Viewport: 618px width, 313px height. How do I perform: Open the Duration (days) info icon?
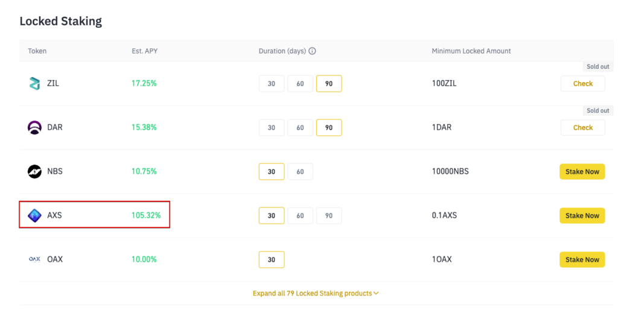312,51
